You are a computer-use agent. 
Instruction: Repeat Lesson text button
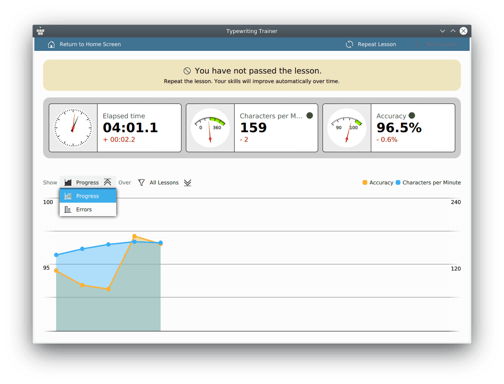tap(377, 44)
